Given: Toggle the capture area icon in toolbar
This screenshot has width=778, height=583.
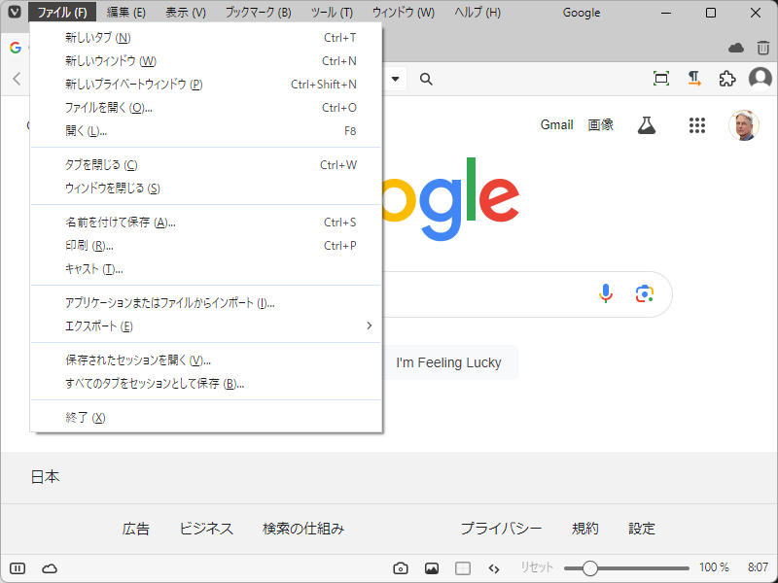Looking at the screenshot, I should (660, 79).
